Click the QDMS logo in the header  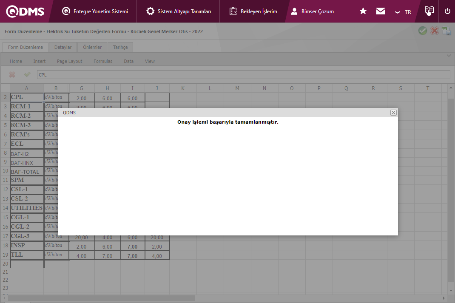tap(26, 11)
